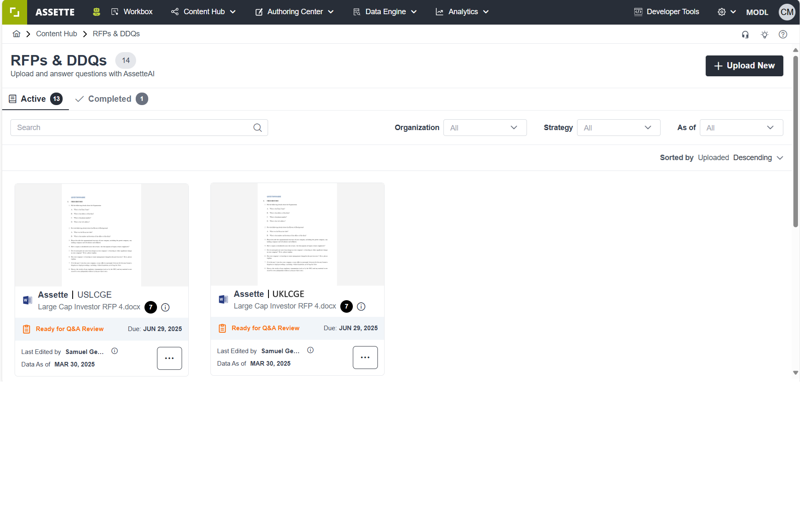Click the home breadcrumb icon

point(16,34)
